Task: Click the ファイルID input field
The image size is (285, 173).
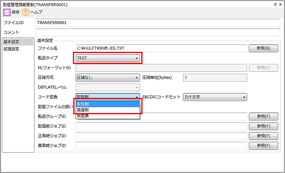Action: 158,23
